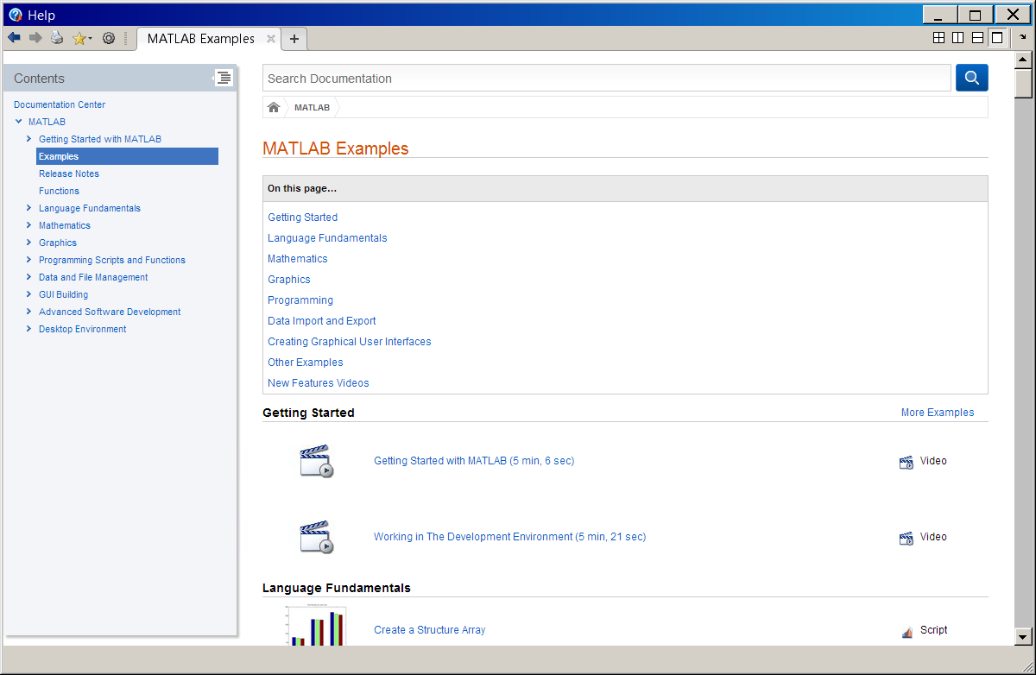
Task: Switch to the top/bottom split layout
Action: point(977,38)
